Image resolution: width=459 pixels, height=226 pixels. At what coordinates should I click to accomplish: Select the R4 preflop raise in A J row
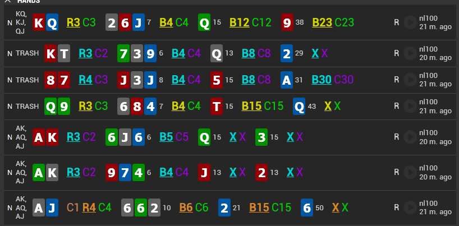coord(89,207)
